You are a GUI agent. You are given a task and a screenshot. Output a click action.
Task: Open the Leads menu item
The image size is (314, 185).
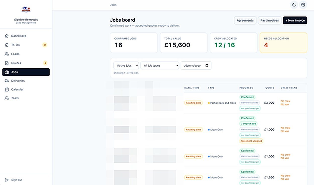[26, 54]
